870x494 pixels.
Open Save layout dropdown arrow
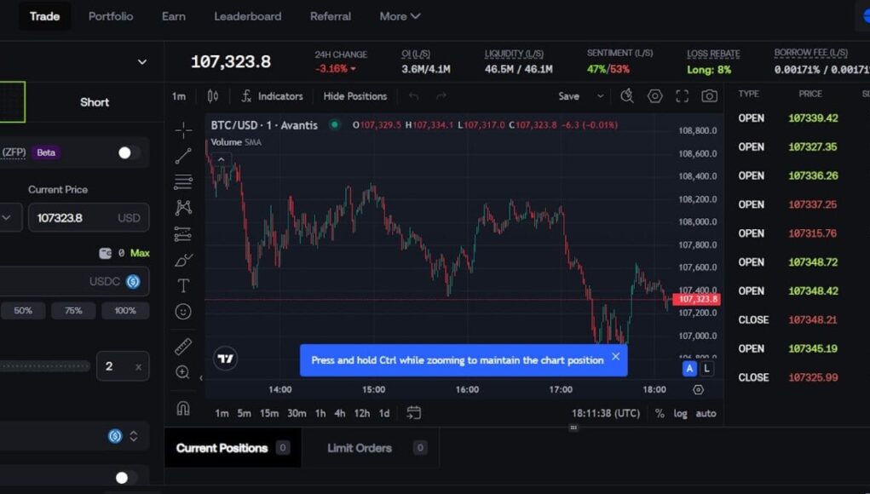click(600, 96)
